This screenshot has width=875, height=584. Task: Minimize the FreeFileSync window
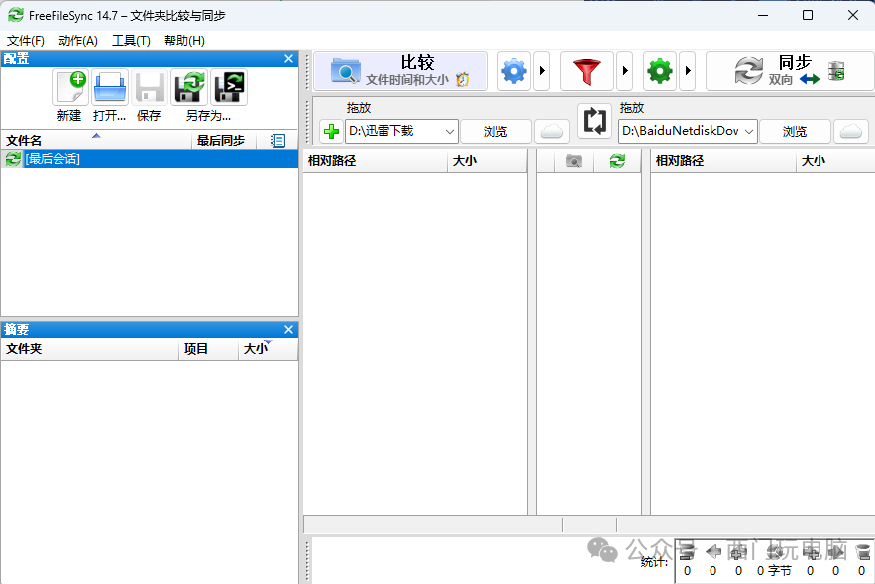click(x=763, y=15)
